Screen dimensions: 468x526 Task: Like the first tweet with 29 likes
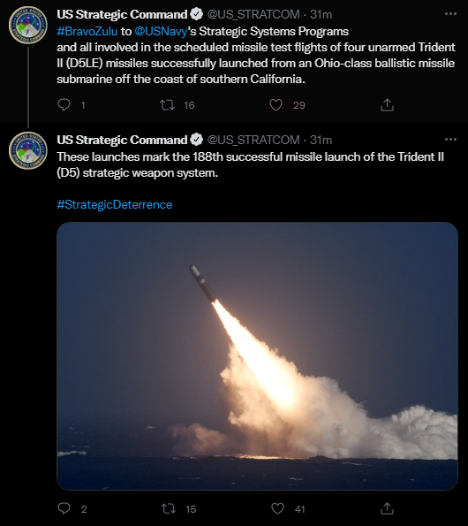pyautogui.click(x=276, y=105)
